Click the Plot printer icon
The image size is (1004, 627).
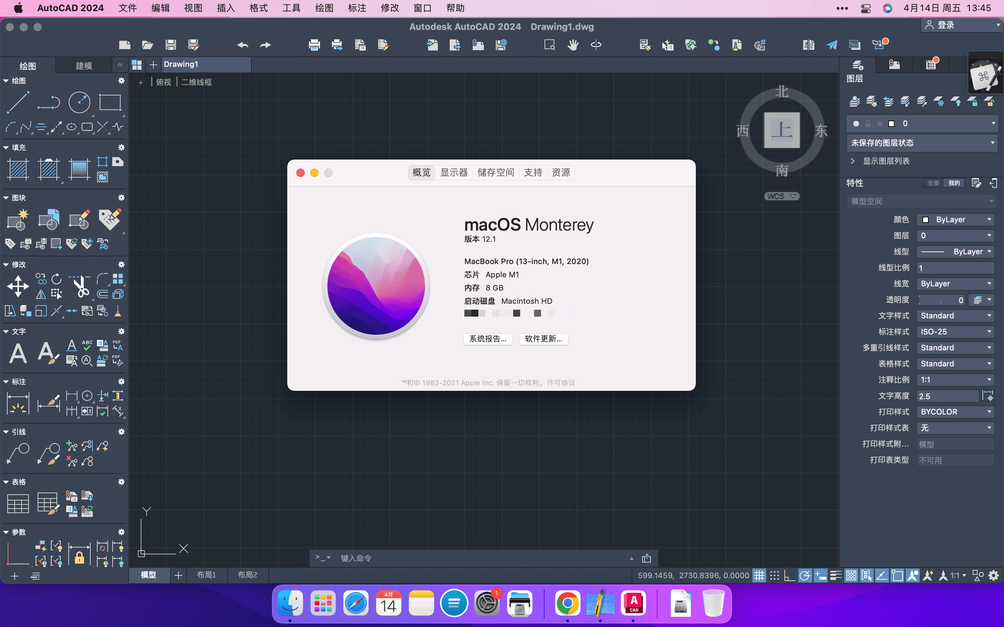(x=314, y=45)
